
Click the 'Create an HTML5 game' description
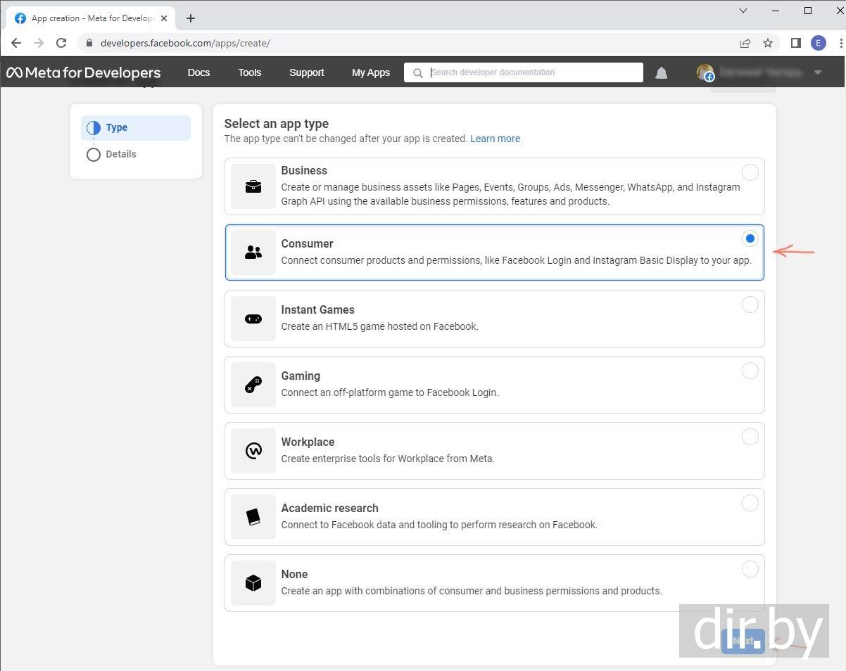click(x=380, y=326)
